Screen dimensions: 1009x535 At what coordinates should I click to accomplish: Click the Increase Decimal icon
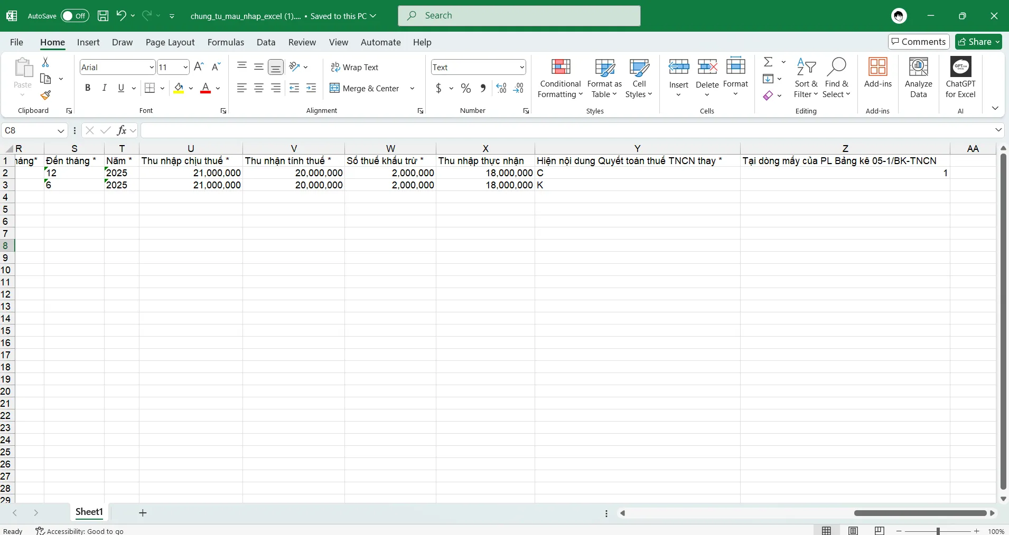tap(501, 88)
